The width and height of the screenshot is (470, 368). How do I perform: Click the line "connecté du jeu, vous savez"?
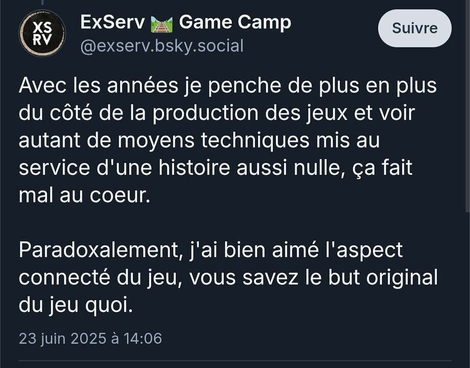228,278
